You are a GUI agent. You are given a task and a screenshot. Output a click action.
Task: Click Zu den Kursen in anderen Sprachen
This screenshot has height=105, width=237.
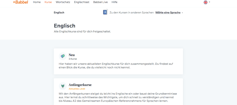pos(132,13)
